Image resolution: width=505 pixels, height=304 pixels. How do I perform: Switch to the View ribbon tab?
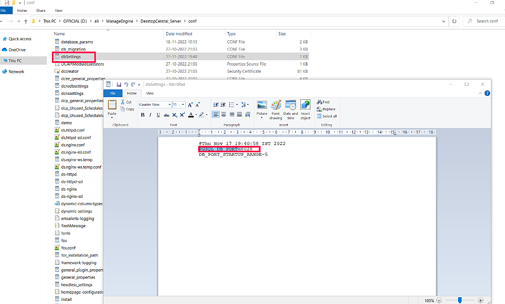point(150,93)
